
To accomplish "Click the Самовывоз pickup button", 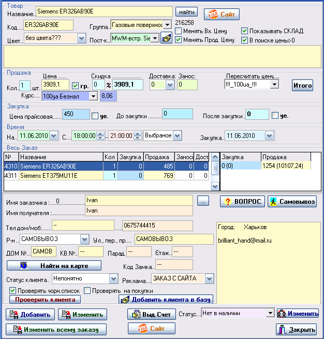I will point(292,202).
